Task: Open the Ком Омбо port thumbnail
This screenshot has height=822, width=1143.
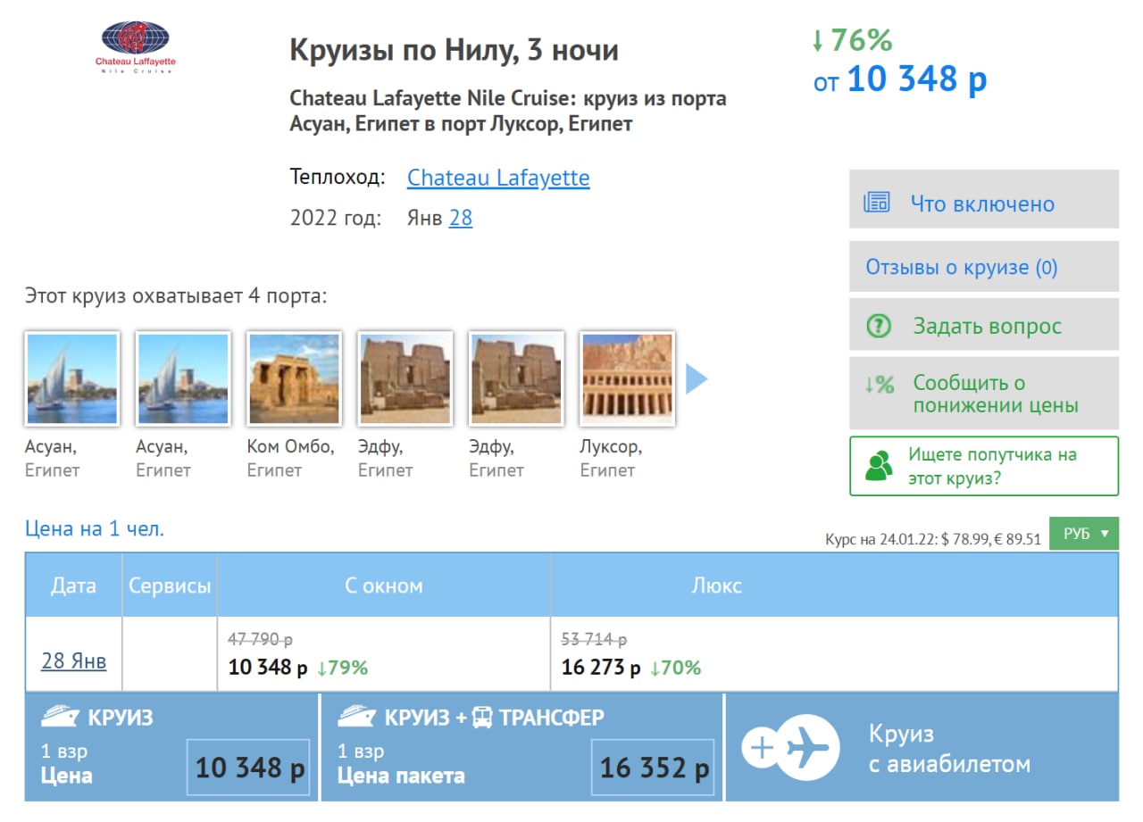Action: pos(294,378)
